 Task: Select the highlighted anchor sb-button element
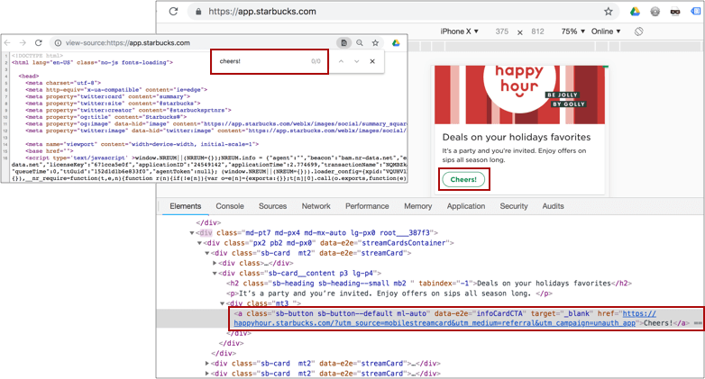coord(466,319)
